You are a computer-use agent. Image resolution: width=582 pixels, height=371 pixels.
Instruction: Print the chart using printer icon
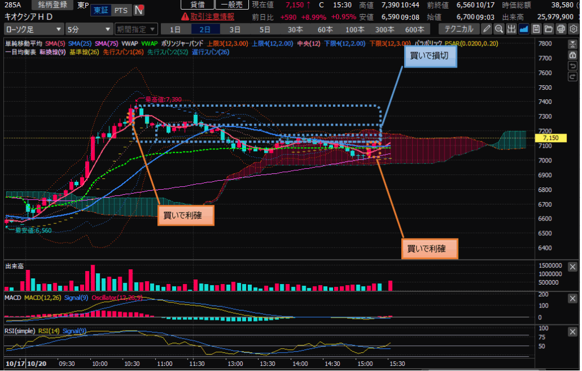pyautogui.click(x=561, y=28)
